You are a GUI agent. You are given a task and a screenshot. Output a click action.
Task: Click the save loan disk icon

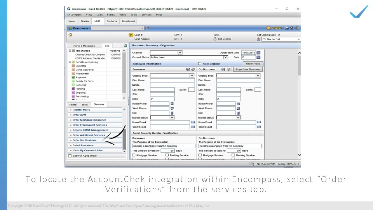click(x=287, y=28)
